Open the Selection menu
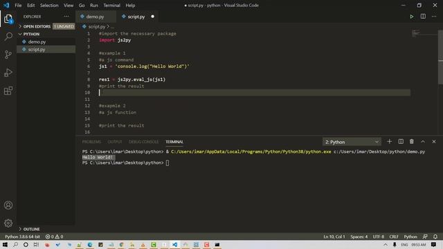The image size is (443, 249). pyautogui.click(x=49, y=5)
